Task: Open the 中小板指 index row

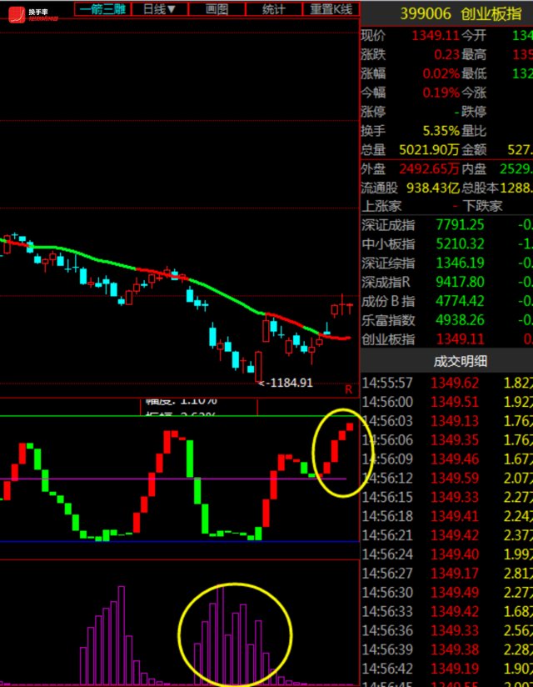Action: click(446, 244)
